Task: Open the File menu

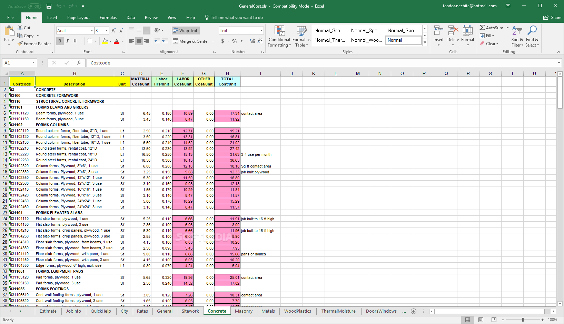Action: [x=10, y=18]
